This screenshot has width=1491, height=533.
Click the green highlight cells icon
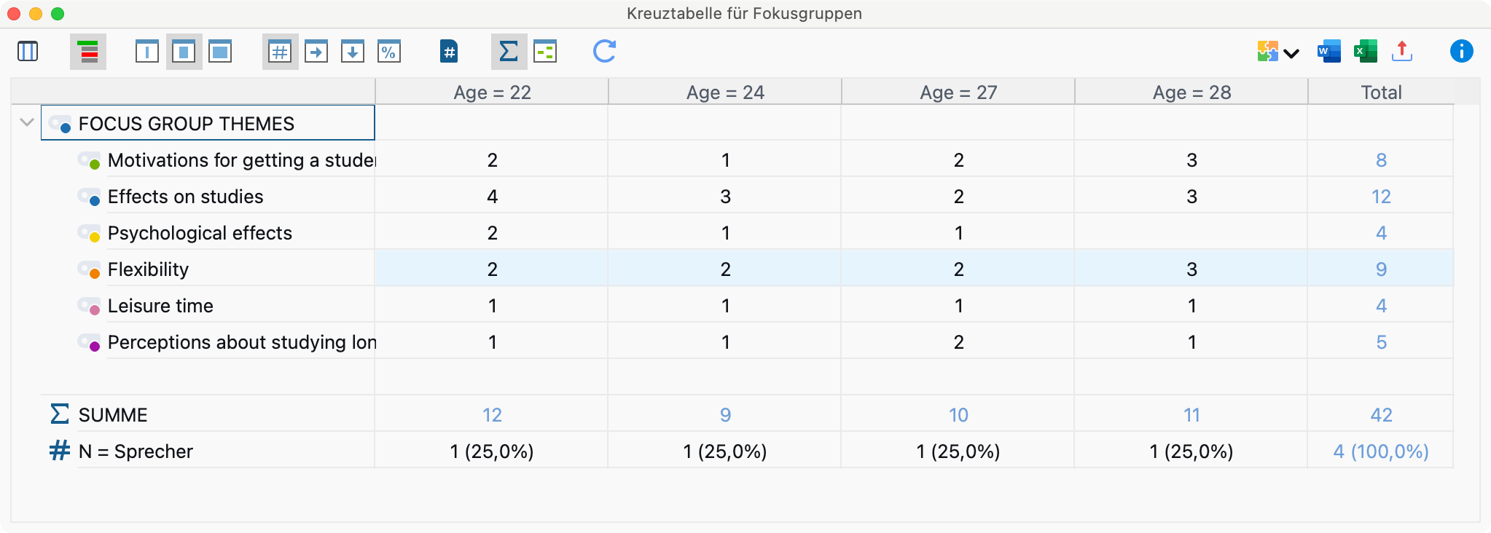pos(545,52)
